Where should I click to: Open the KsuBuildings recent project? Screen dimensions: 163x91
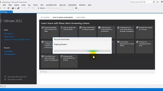(x=8, y=51)
